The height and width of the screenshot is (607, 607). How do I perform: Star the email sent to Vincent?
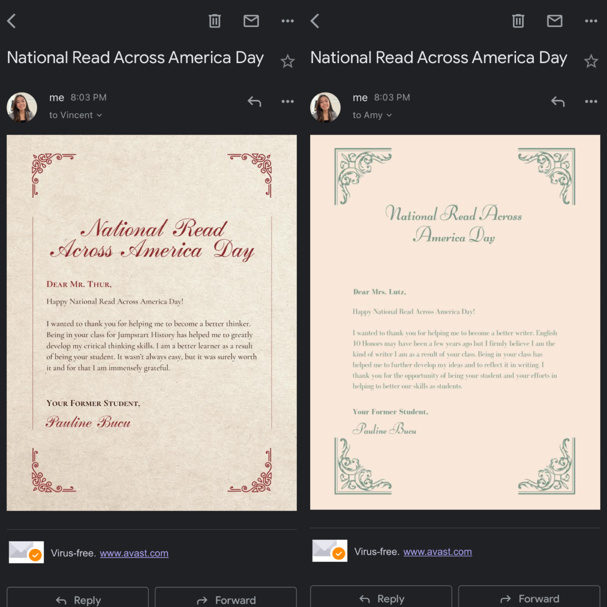click(x=287, y=61)
